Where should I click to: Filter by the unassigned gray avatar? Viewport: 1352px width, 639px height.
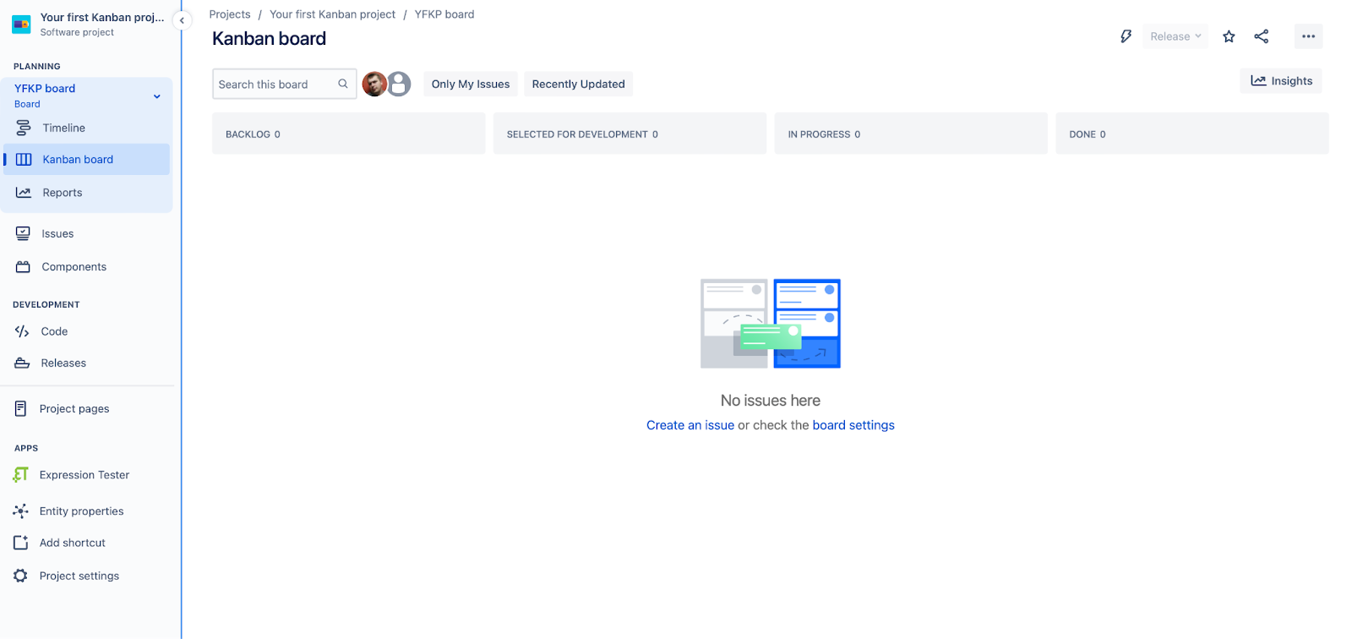click(399, 84)
